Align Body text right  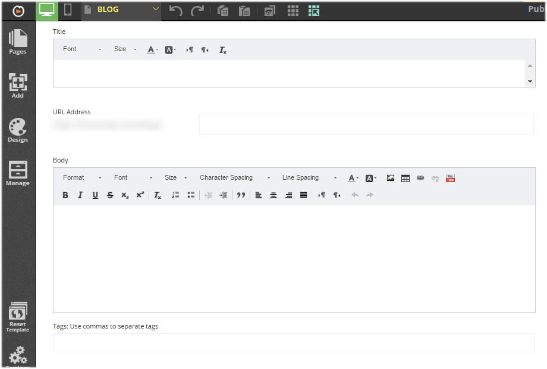click(288, 195)
